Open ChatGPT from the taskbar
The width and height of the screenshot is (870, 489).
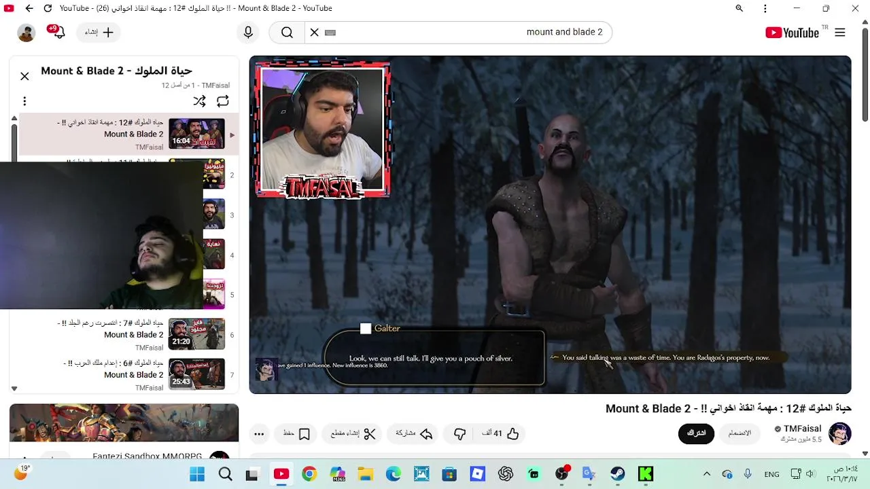click(506, 474)
